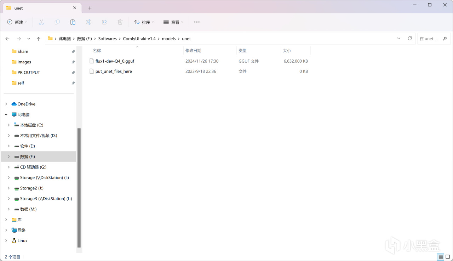This screenshot has width=453, height=261.
Task: Click the navigation pane scrollbar
Action: [79, 188]
